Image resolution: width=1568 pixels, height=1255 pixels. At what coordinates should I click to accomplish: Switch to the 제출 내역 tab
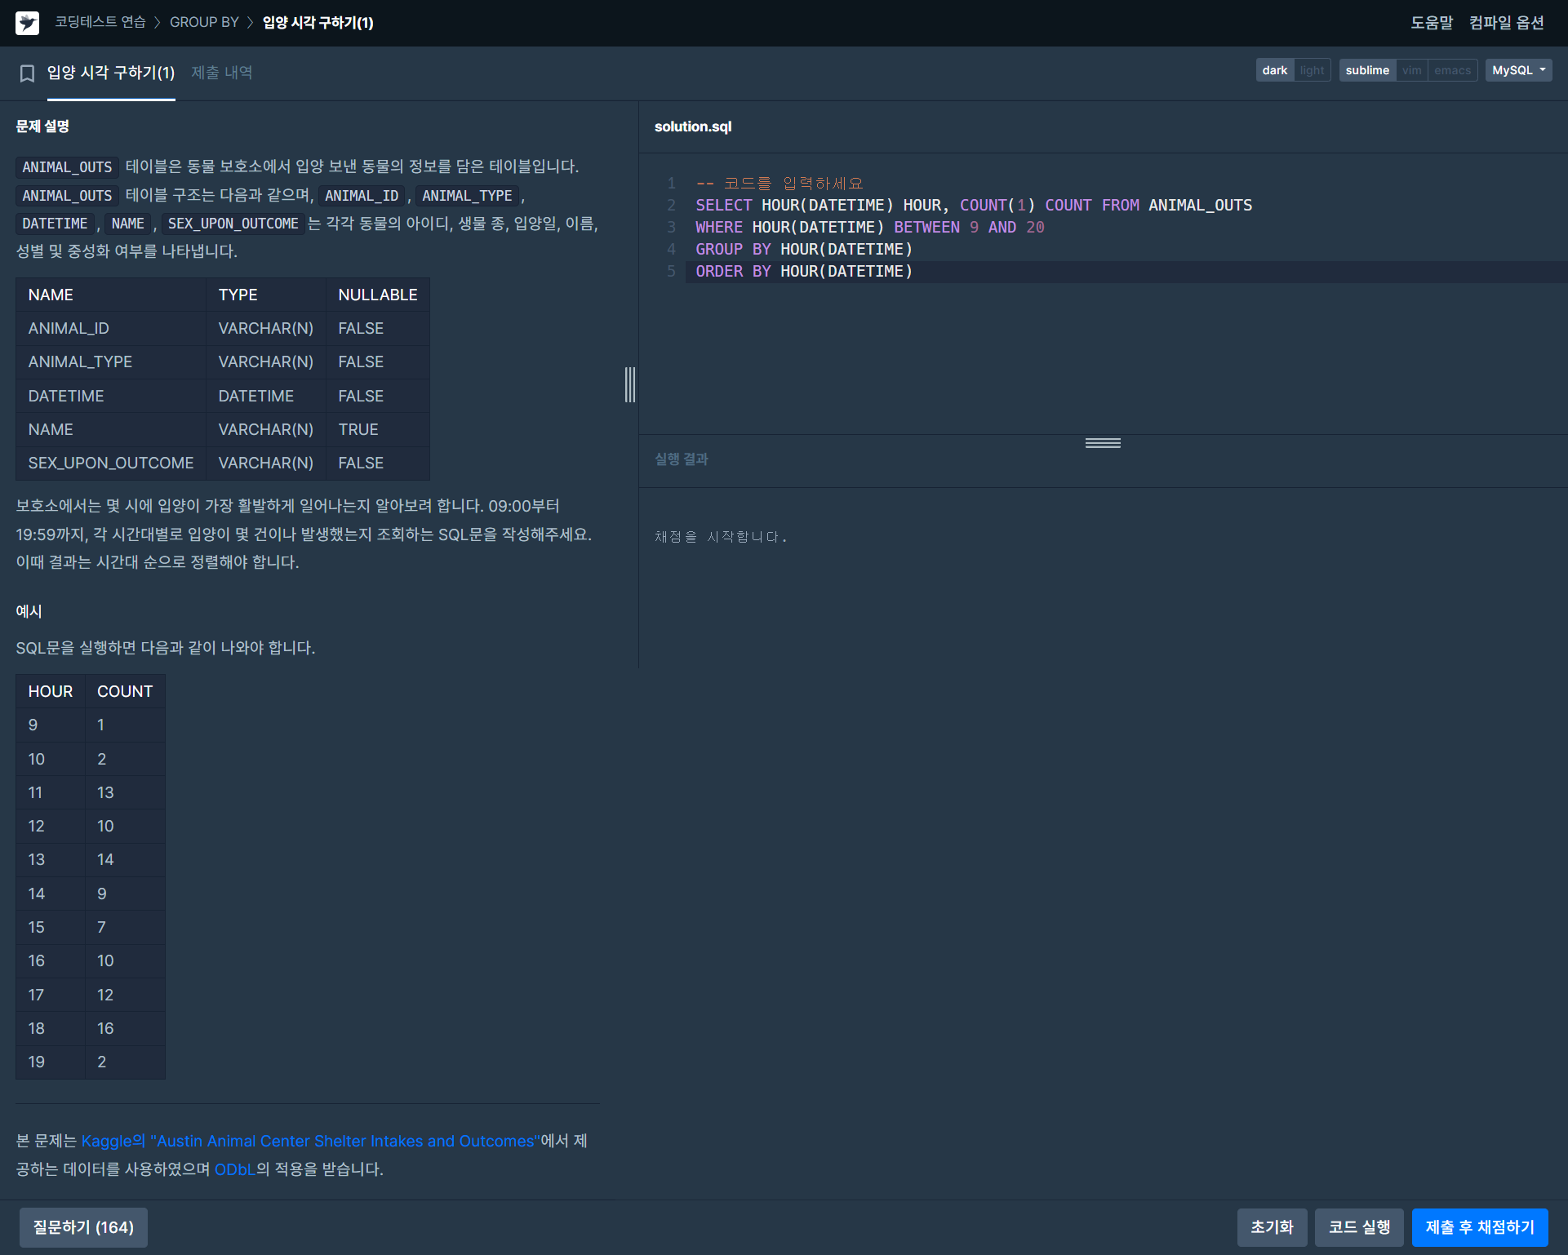point(221,73)
